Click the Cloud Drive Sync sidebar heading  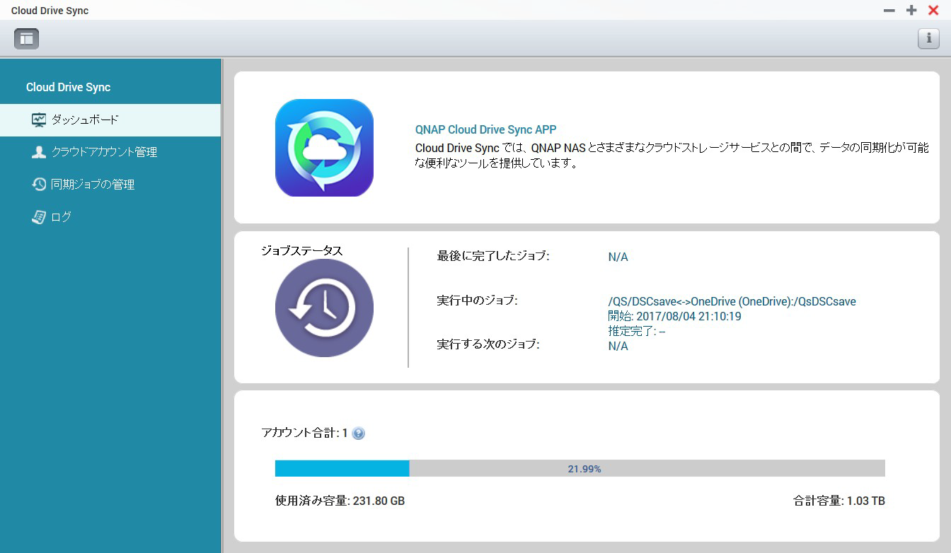(69, 88)
